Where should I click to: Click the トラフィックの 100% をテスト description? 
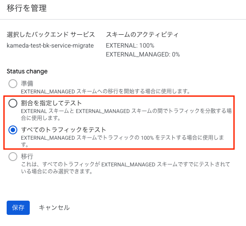click(x=123, y=141)
